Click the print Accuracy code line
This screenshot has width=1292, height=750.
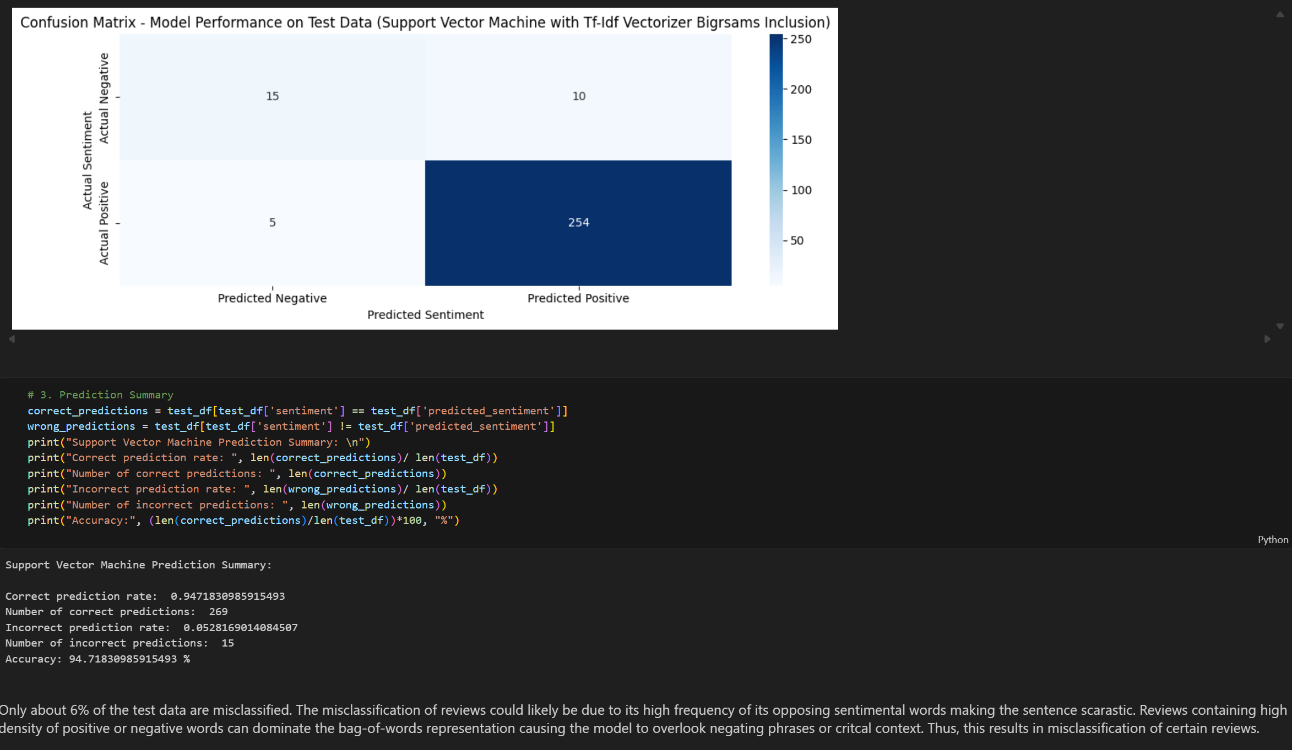[x=243, y=521]
